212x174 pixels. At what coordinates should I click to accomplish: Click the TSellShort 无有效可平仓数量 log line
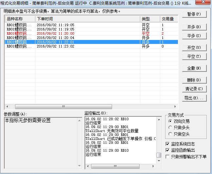coord(112,131)
